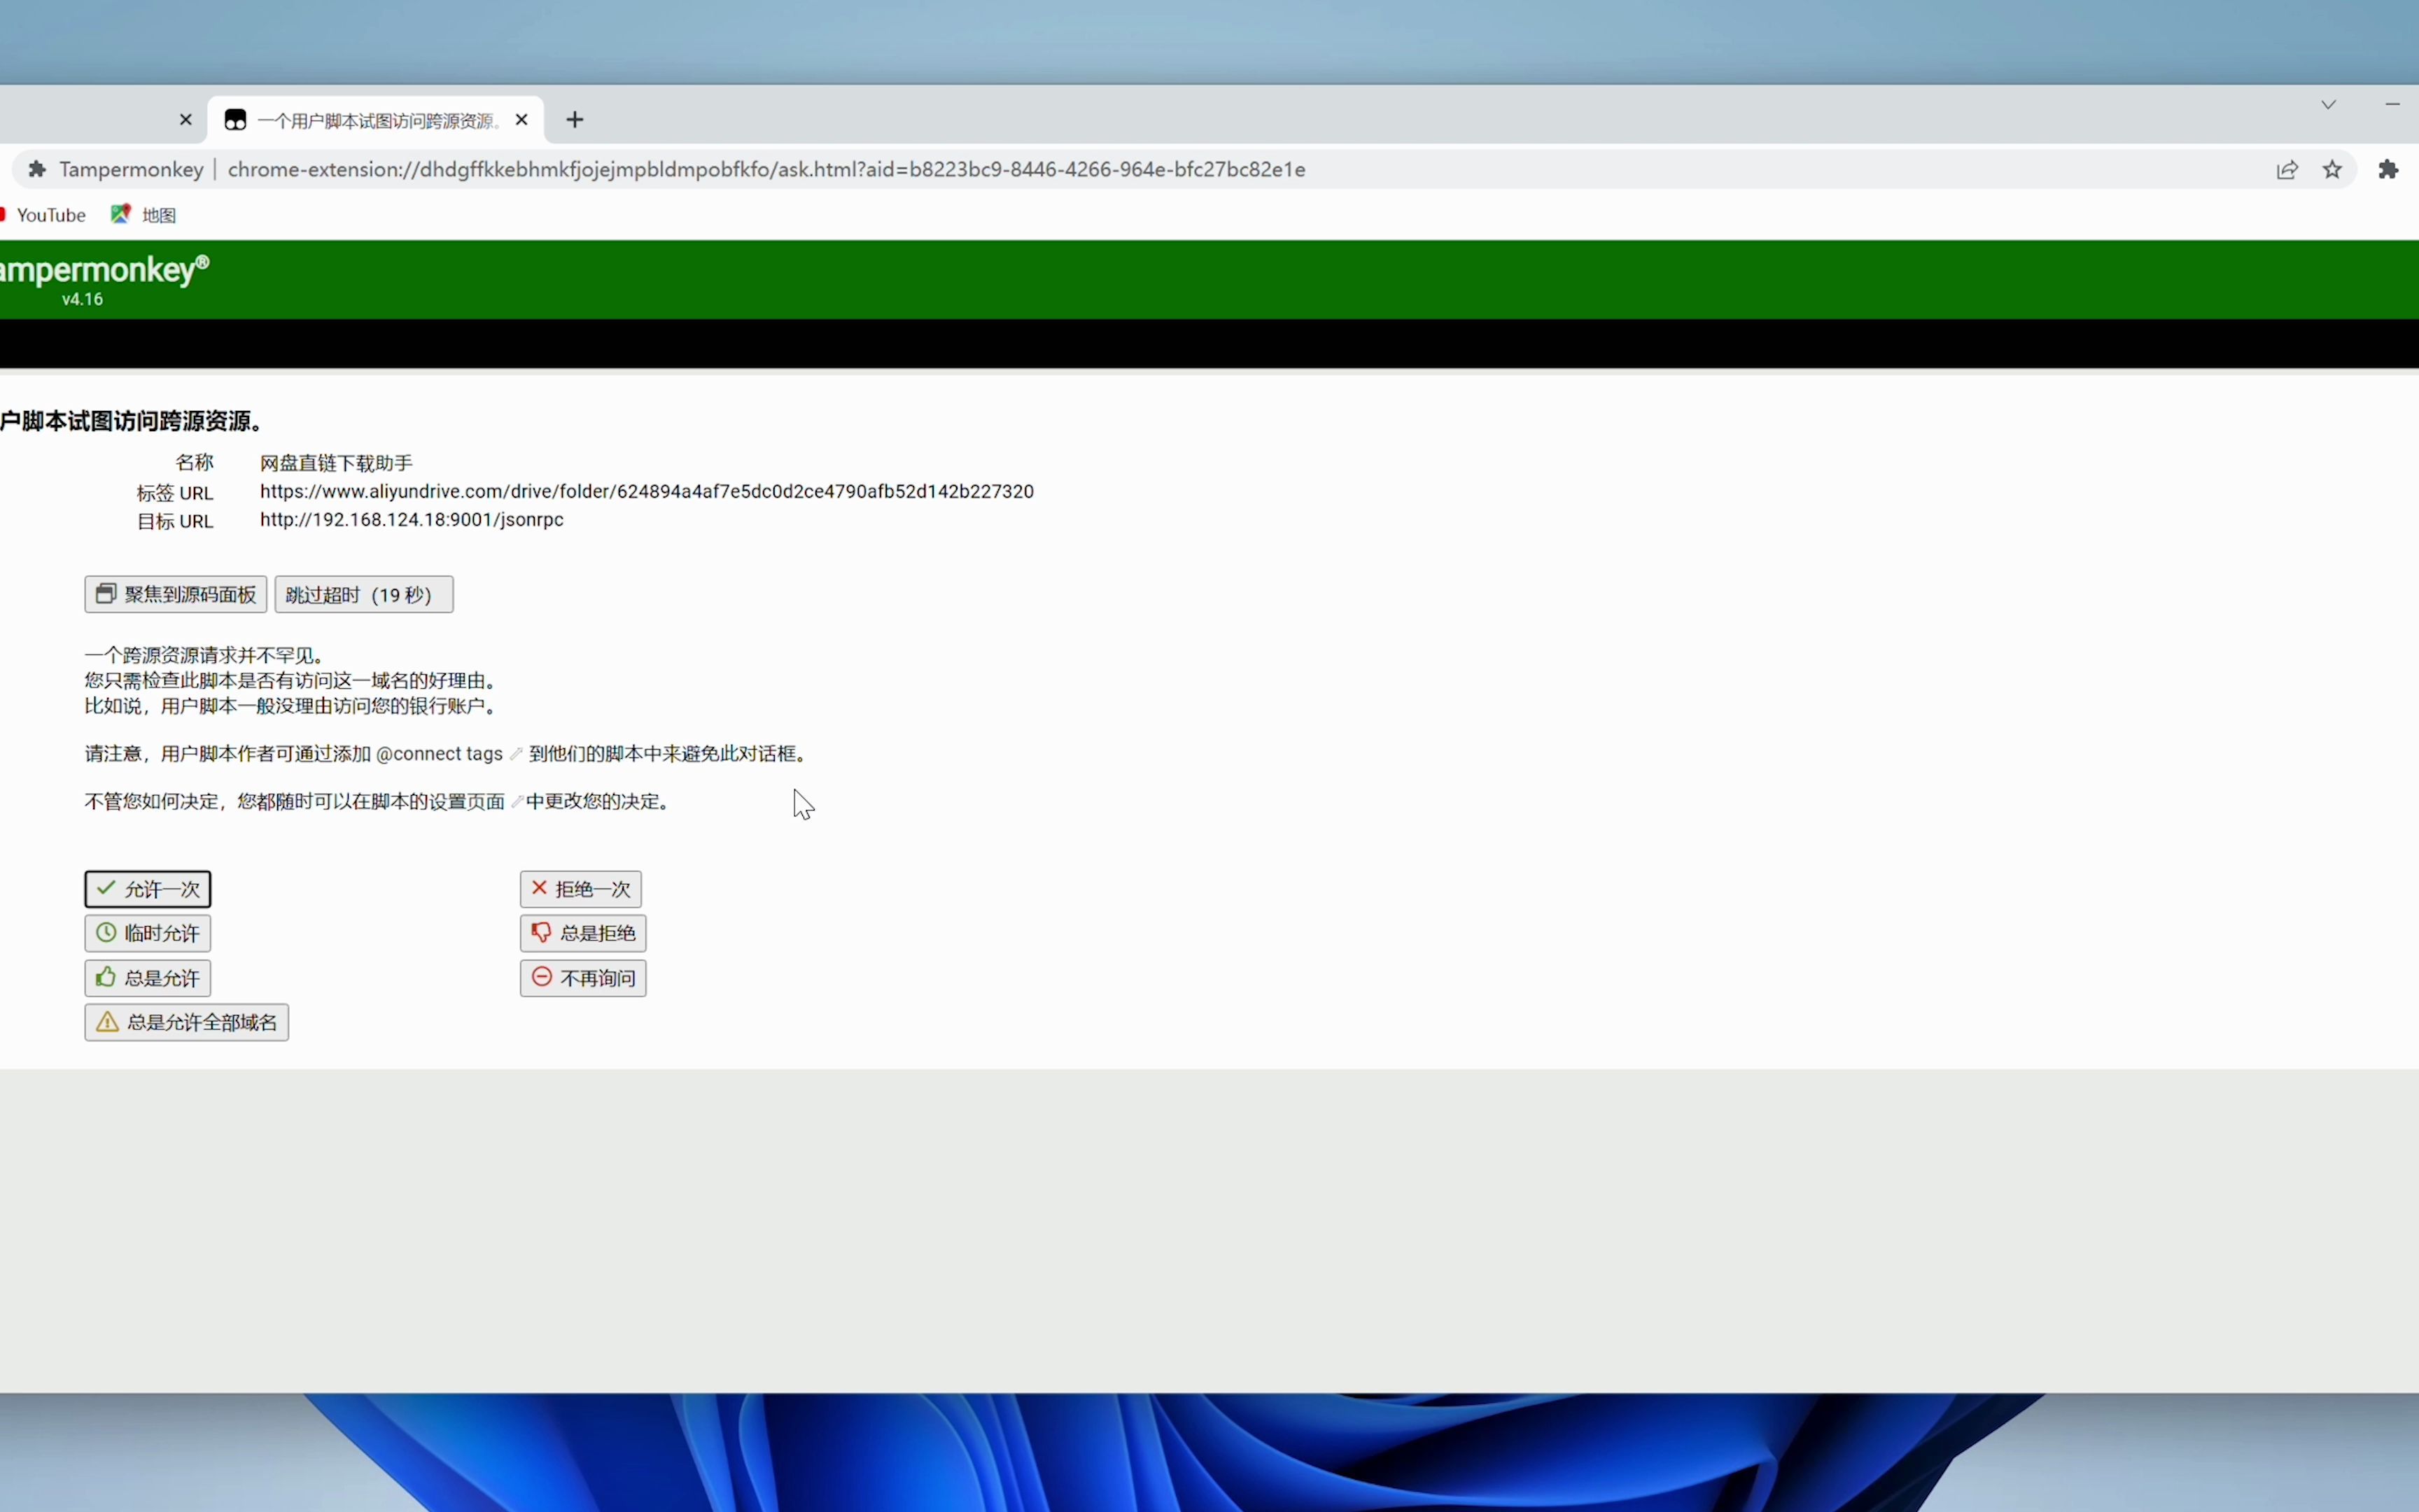Choose 临时允许 temporarily allow
The image size is (2419, 1512).
click(148, 933)
